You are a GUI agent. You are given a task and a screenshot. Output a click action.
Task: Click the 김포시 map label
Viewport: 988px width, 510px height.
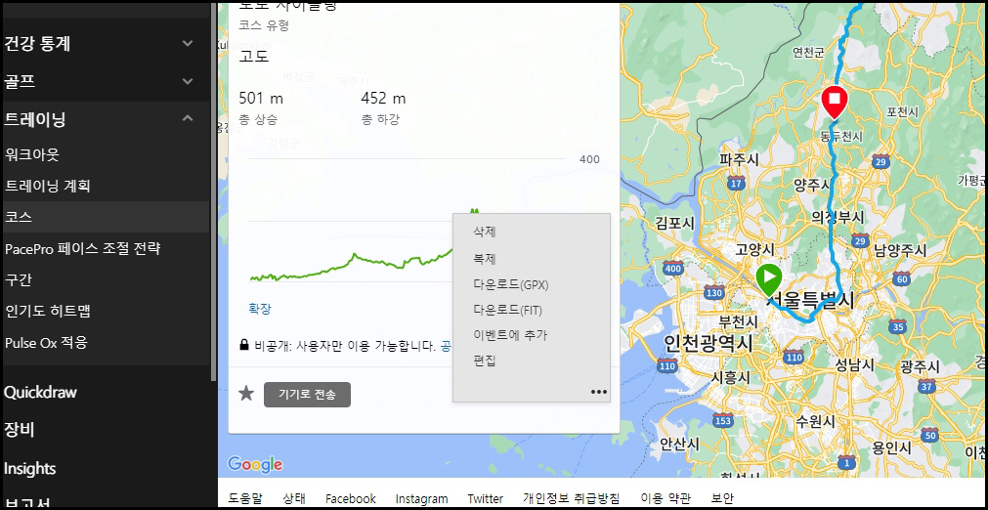point(675,223)
